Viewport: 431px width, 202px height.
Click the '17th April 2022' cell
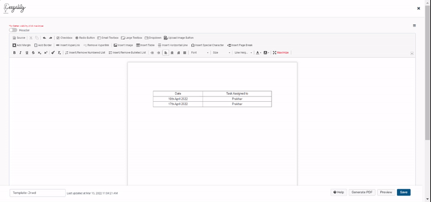point(178,104)
